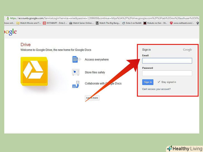
Task: Click the Google logo in page header
Action: [x=11, y=32]
